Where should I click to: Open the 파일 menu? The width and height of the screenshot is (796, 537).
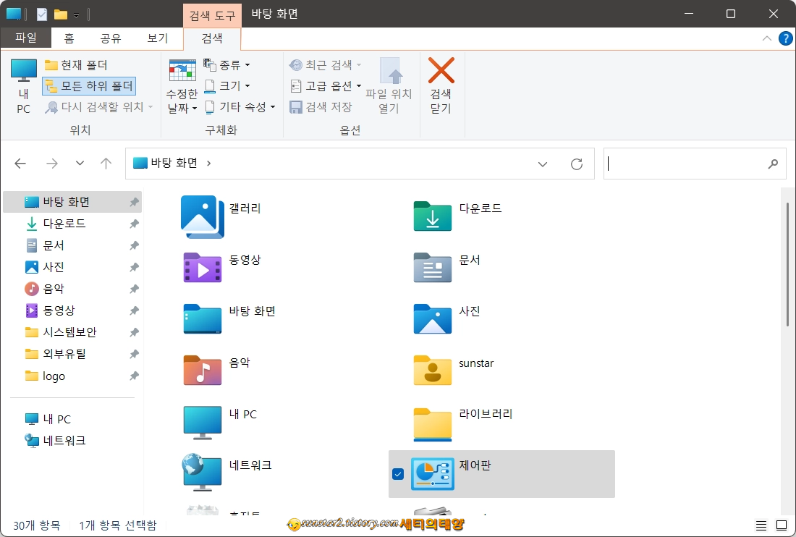point(26,38)
